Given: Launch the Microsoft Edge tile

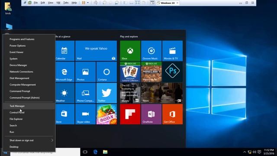Looking at the screenshot, I should (65, 72).
